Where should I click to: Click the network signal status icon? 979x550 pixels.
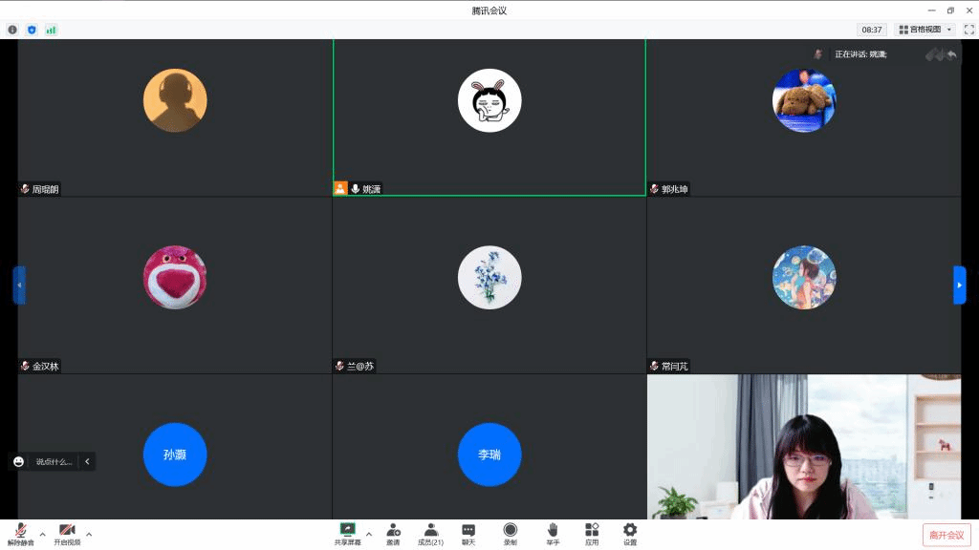point(51,30)
